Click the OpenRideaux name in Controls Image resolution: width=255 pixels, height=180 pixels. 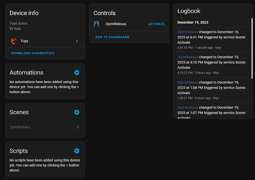(116, 24)
